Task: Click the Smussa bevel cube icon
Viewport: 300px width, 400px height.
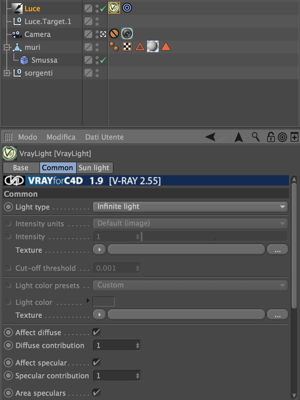Action: click(24, 60)
